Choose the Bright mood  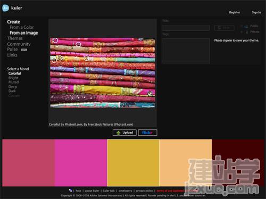[x=13, y=78]
